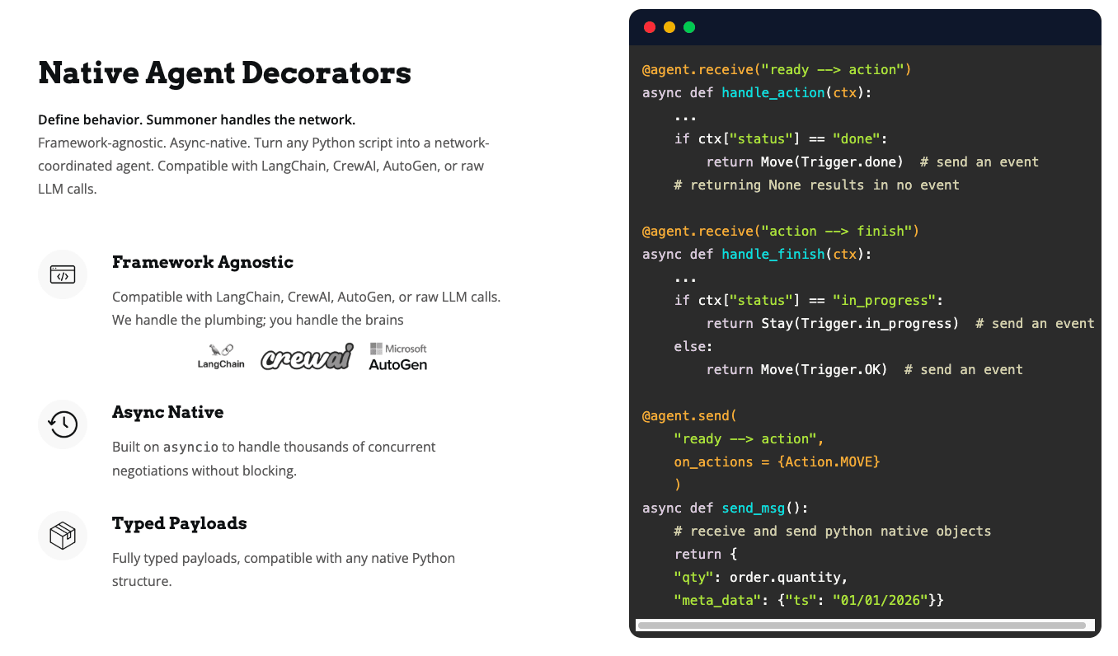Click the handle_action function name in code
The height and width of the screenshot is (656, 1118).
pos(773,92)
